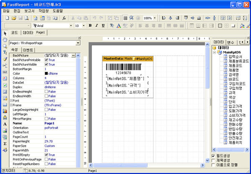Open the 100% zoom dropdown
Viewport: 251px width, 174px height.
click(x=155, y=18)
